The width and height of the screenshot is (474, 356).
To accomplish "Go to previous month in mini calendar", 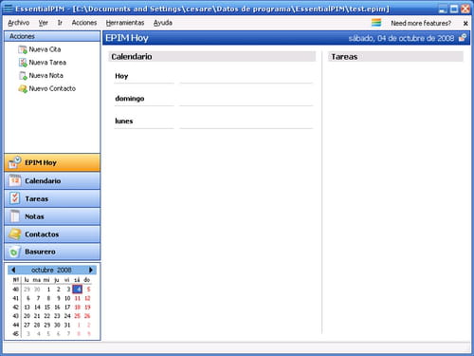I will point(13,270).
